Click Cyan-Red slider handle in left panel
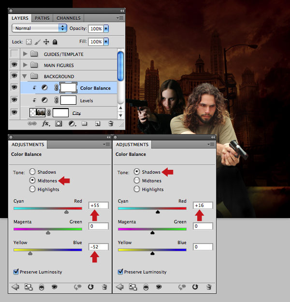 click(x=66, y=212)
